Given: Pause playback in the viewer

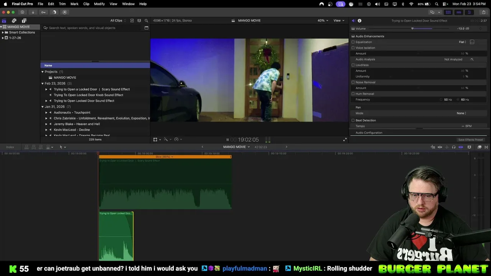Looking at the screenshot, I should tap(227, 140).
